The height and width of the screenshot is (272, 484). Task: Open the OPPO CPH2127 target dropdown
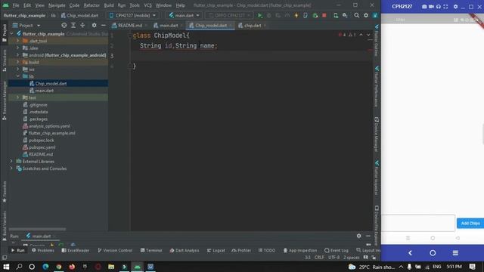(229, 15)
